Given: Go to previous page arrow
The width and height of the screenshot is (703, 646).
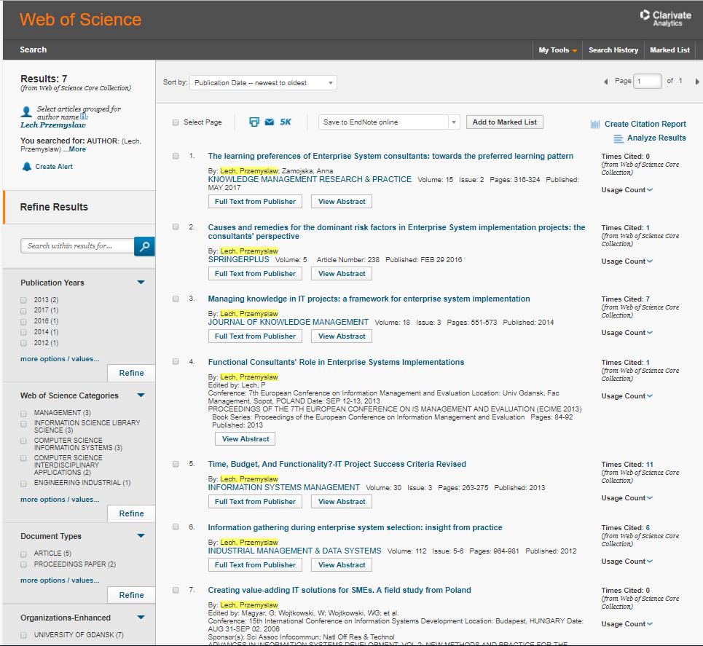Looking at the screenshot, I should (x=605, y=82).
